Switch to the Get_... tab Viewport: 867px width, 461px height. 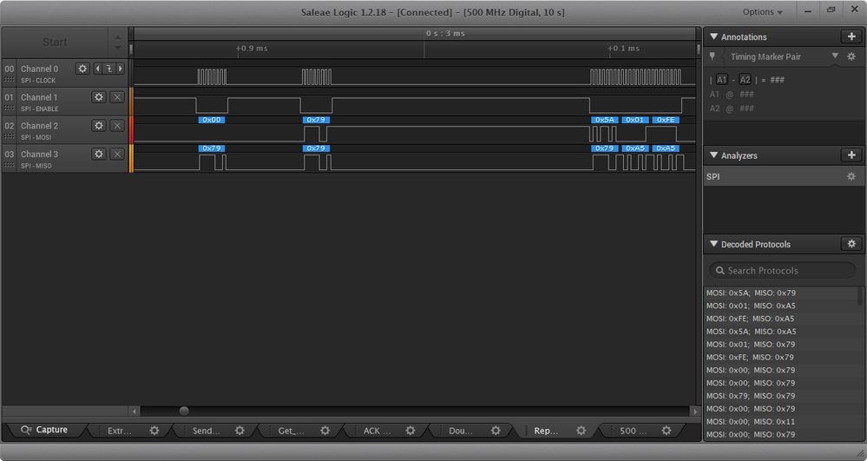291,431
